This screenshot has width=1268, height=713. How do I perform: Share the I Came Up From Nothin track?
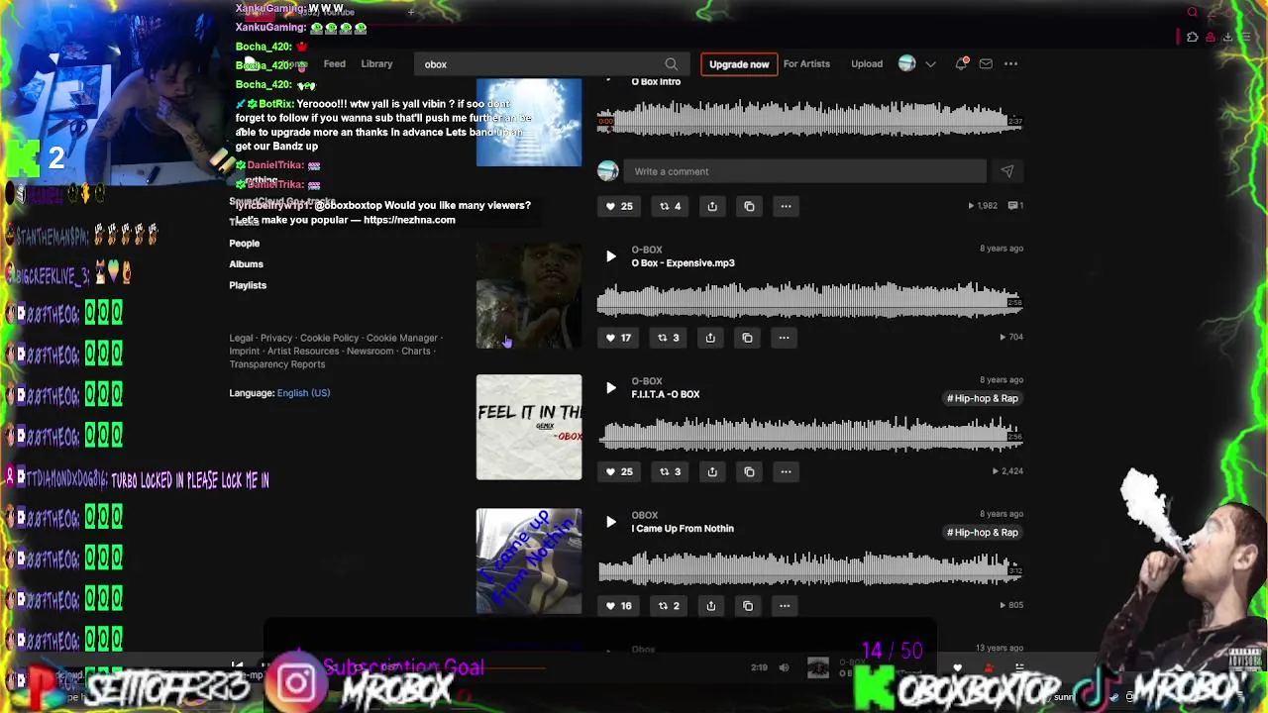710,605
